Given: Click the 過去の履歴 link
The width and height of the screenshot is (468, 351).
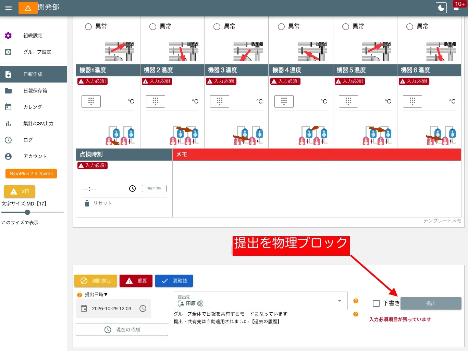Looking at the screenshot, I should point(266,322).
